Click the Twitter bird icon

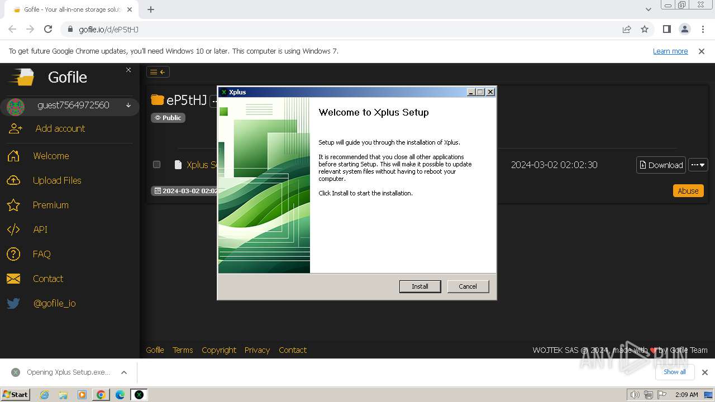[13, 303]
